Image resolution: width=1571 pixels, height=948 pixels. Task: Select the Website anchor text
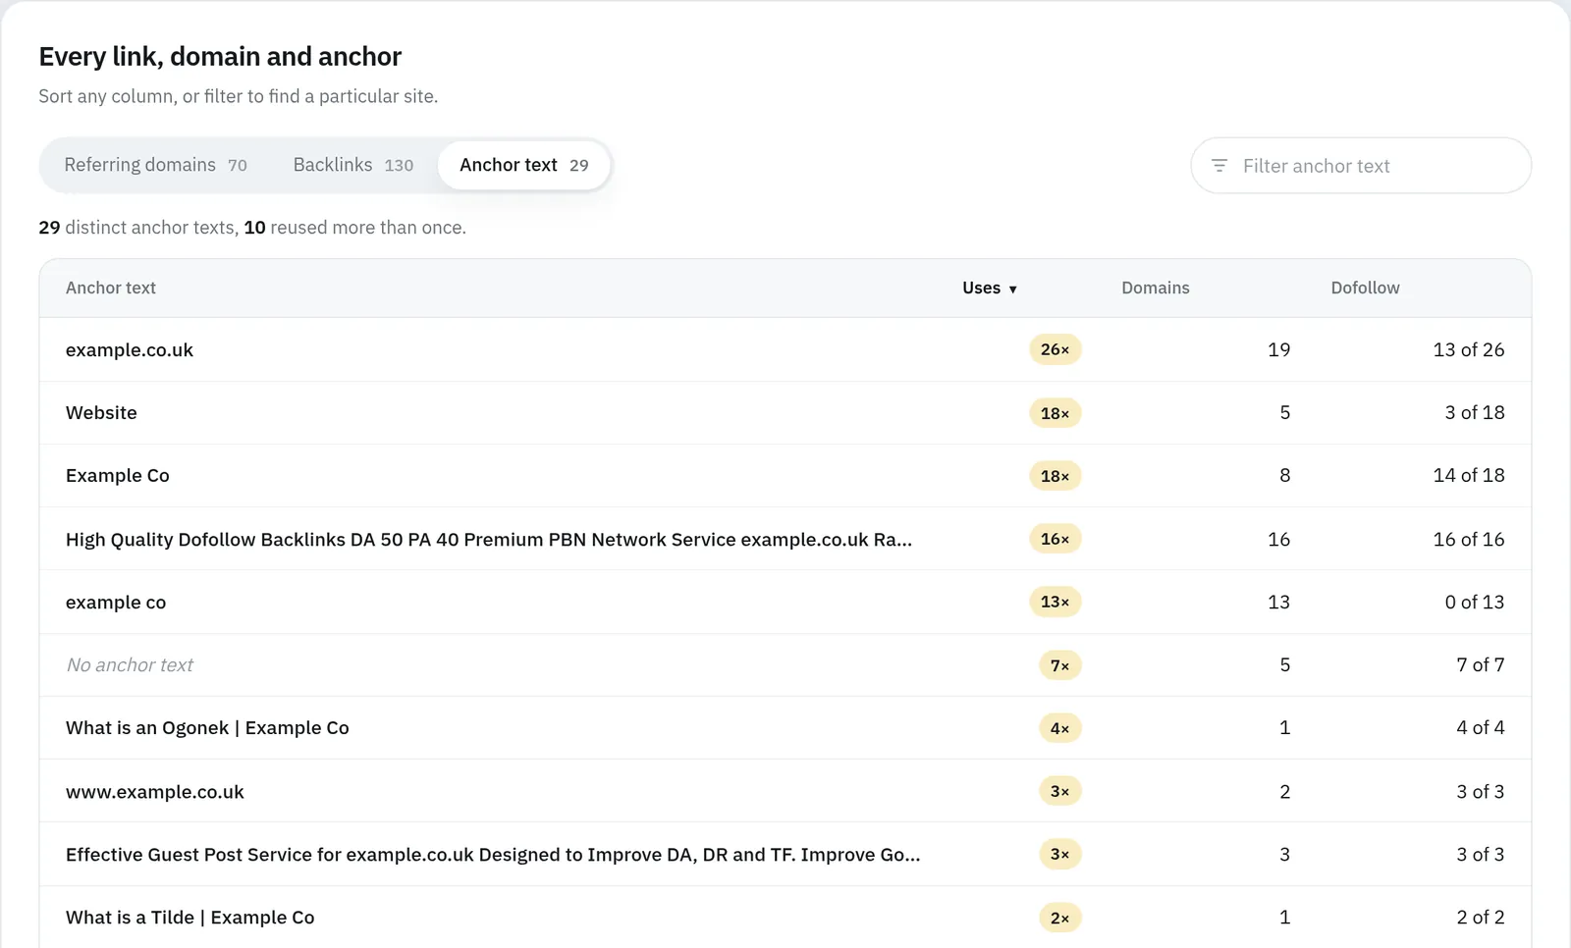point(101,413)
